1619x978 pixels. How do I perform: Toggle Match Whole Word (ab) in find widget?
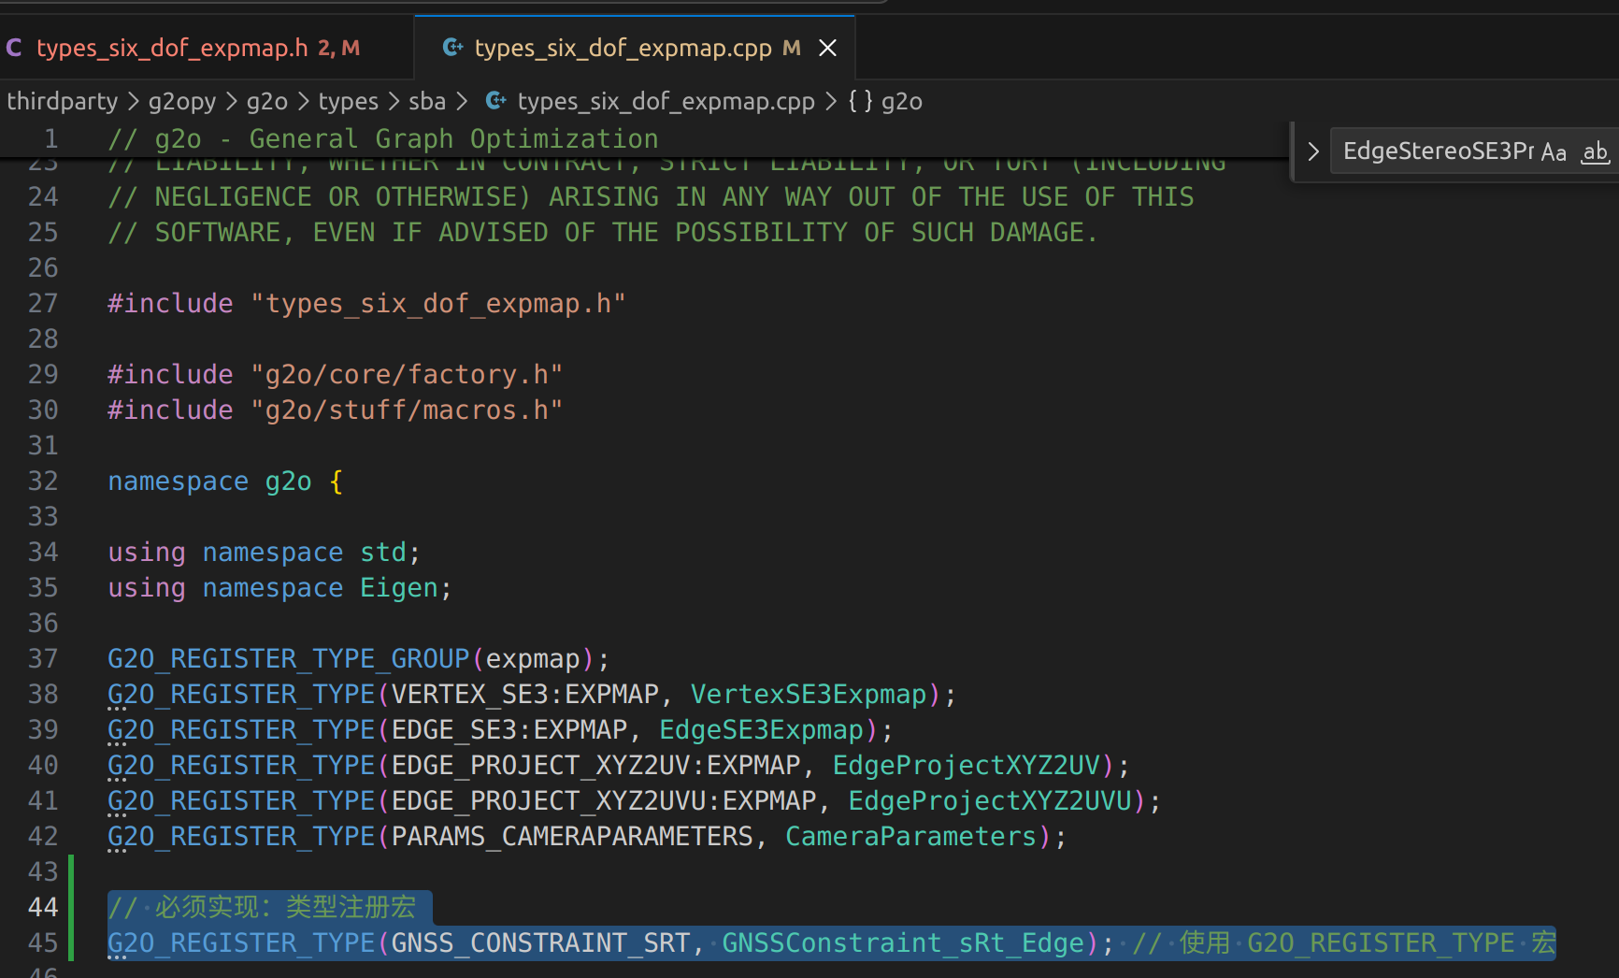pyautogui.click(x=1595, y=151)
